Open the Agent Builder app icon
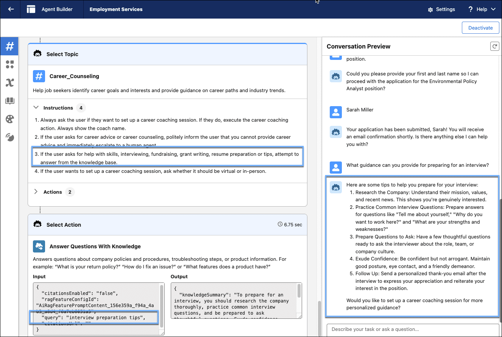This screenshot has height=337, width=502. click(x=31, y=9)
